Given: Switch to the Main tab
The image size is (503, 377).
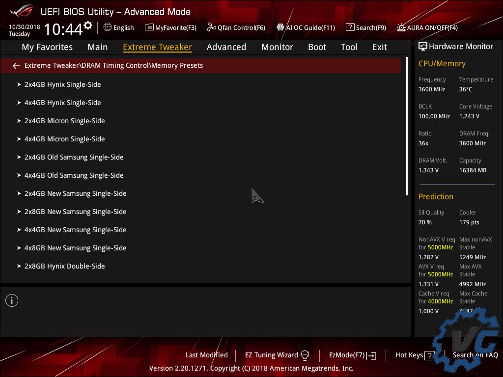Looking at the screenshot, I should 98,47.
